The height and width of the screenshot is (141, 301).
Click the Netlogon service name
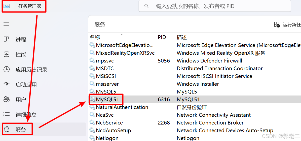pyautogui.click(x=107, y=138)
